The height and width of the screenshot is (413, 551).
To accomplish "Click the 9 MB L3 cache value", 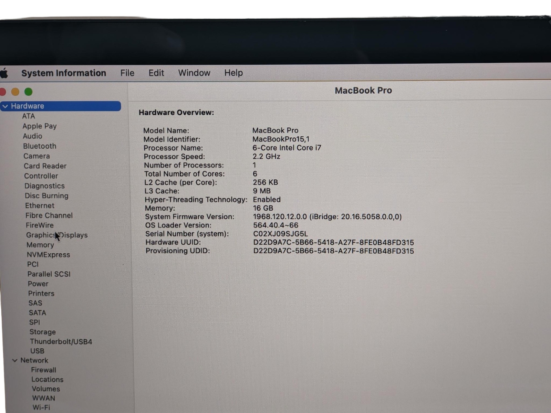I will click(262, 191).
